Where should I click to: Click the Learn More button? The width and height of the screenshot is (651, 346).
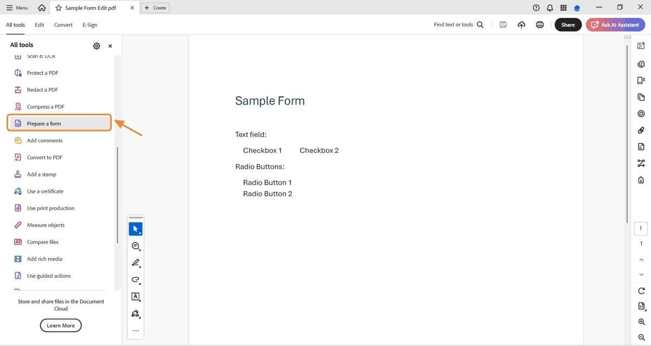tap(60, 325)
